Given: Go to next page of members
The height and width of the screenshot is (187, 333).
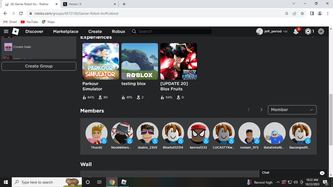Looking at the screenshot, I should (x=261, y=110).
